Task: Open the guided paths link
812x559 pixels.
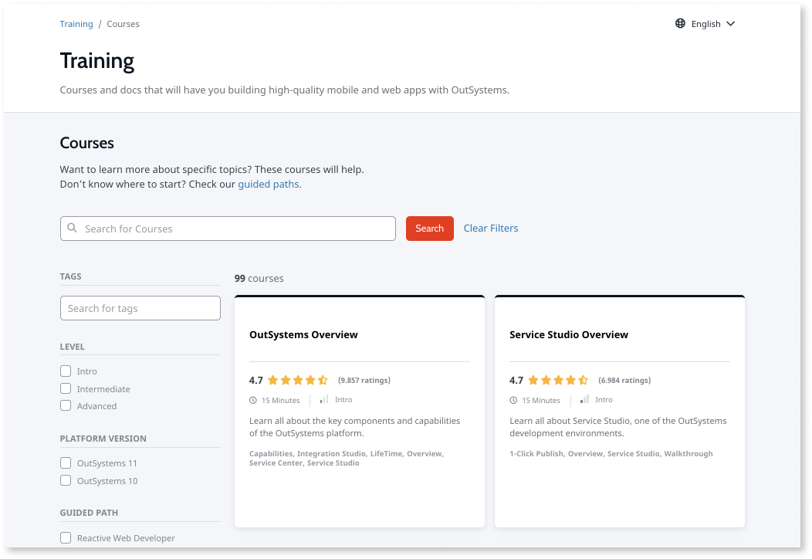Action: 268,185
